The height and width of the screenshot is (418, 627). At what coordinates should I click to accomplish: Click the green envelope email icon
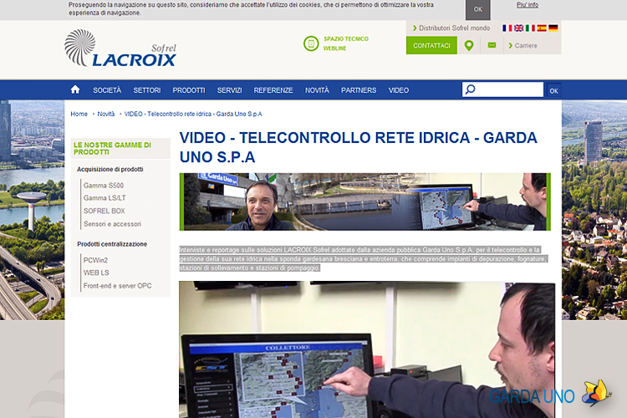tap(492, 45)
